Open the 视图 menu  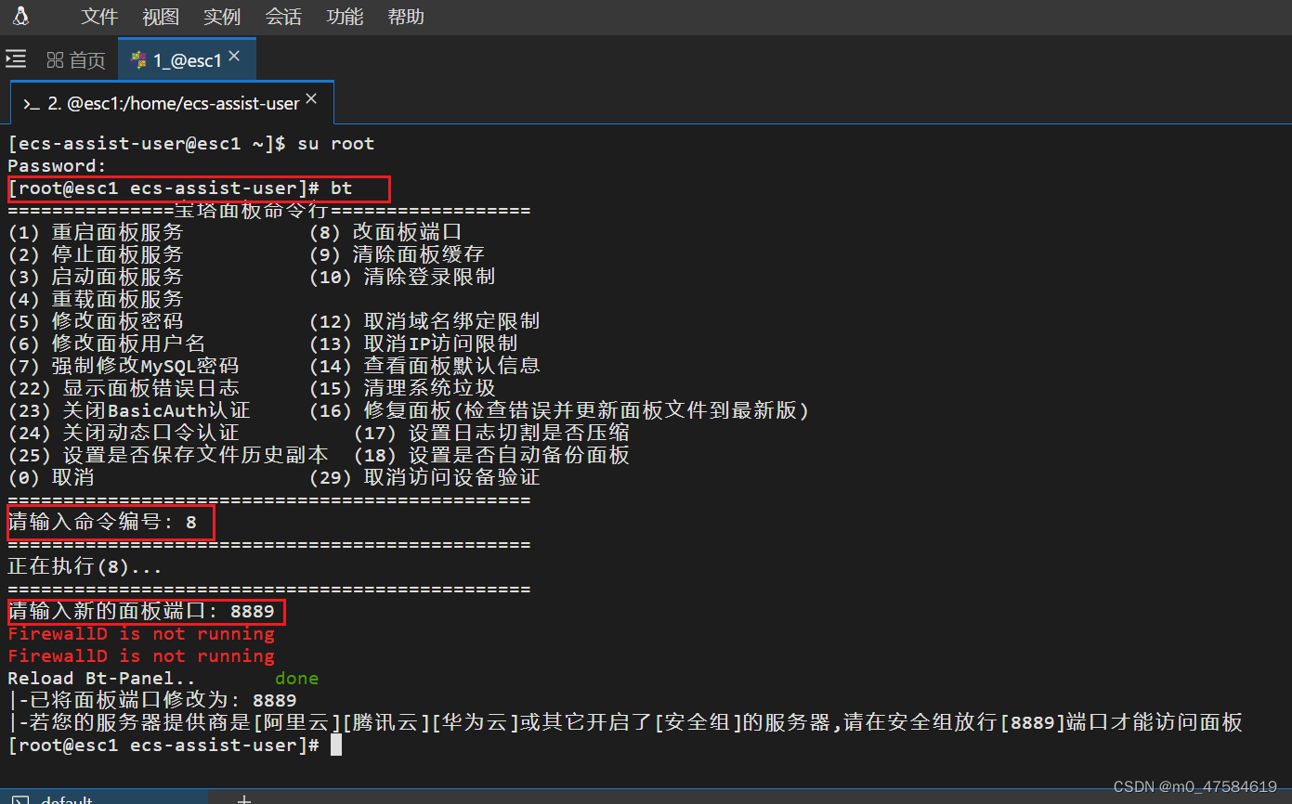(x=161, y=17)
